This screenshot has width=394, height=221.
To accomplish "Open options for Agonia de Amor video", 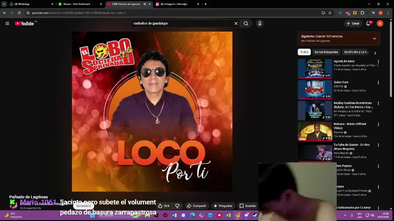I will [378, 62].
